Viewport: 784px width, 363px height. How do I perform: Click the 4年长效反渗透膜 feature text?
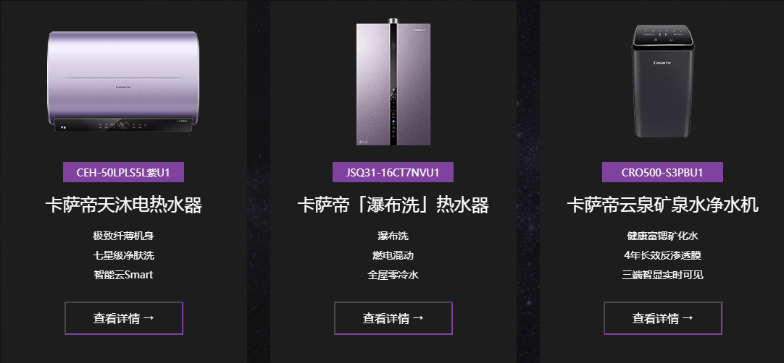(x=662, y=255)
